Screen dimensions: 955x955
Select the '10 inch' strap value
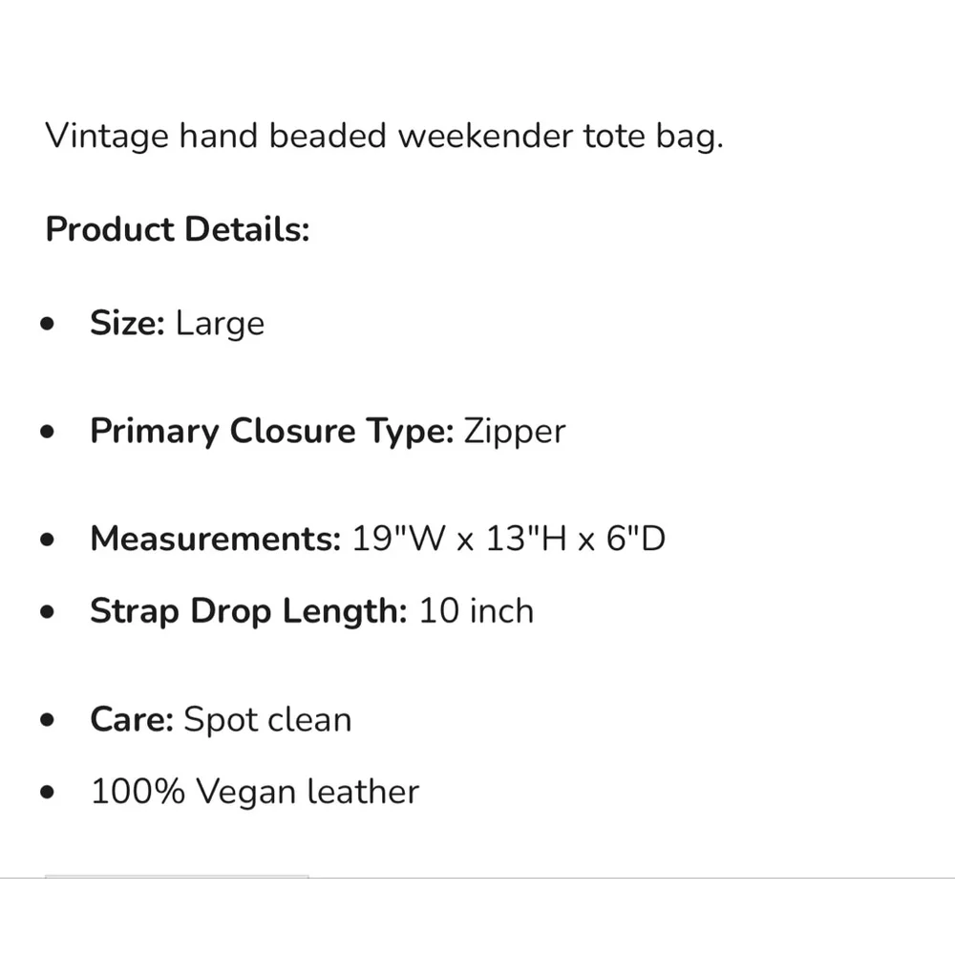point(477,611)
